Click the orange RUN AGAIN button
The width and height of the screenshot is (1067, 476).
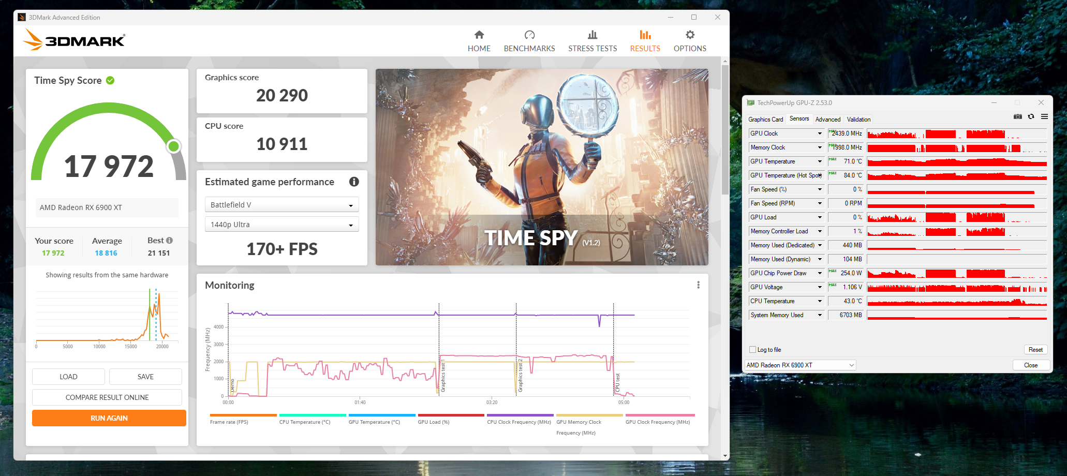[109, 418]
